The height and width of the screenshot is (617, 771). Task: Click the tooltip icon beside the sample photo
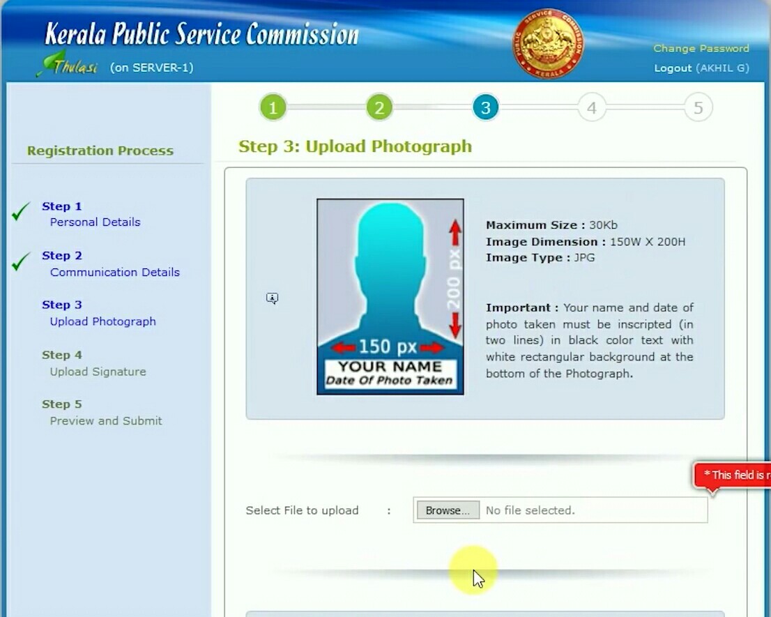[x=272, y=298]
